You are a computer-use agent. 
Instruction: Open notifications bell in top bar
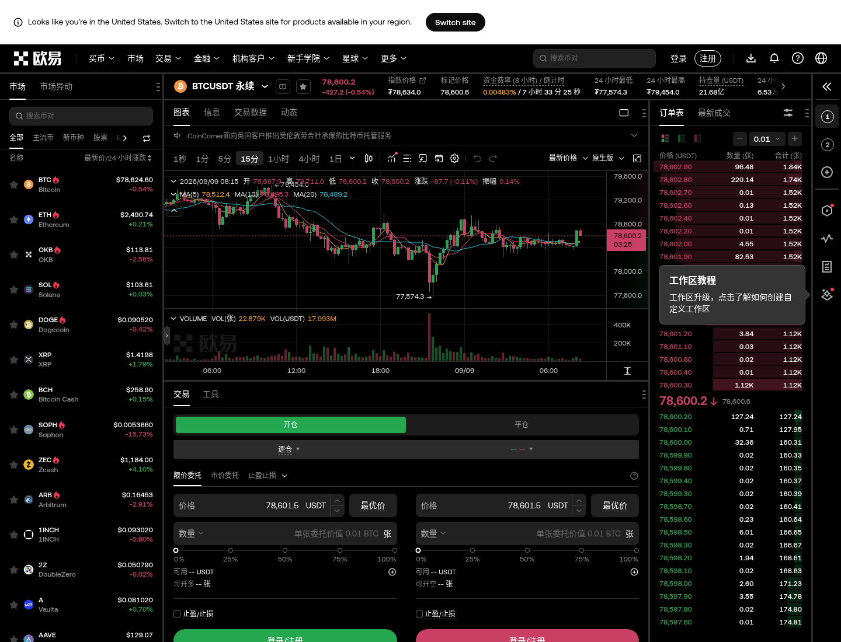point(774,58)
